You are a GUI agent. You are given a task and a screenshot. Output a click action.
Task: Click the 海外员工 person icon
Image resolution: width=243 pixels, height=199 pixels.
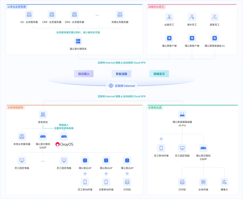pos(192,17)
